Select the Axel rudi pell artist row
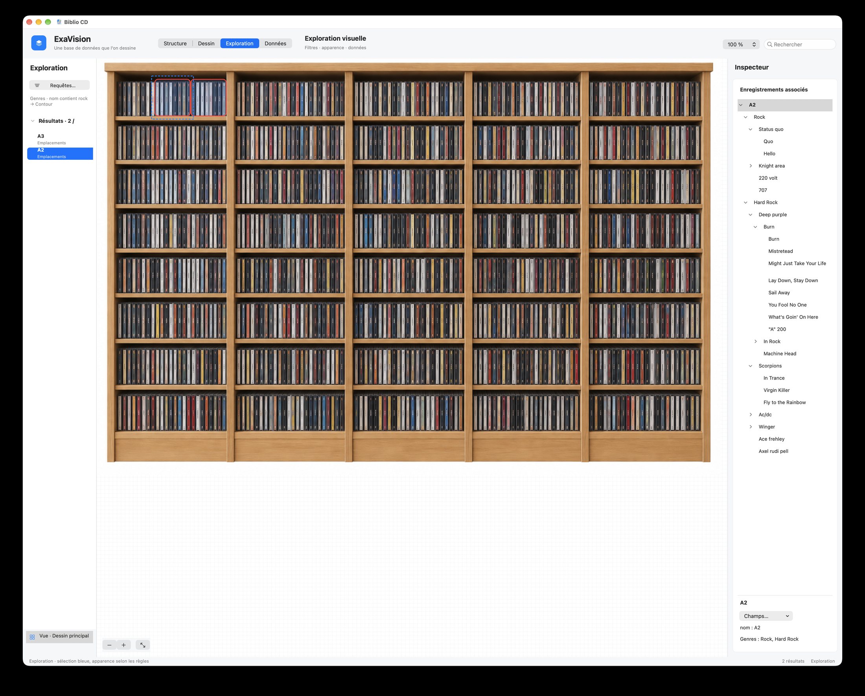The height and width of the screenshot is (696, 865). click(x=785, y=451)
